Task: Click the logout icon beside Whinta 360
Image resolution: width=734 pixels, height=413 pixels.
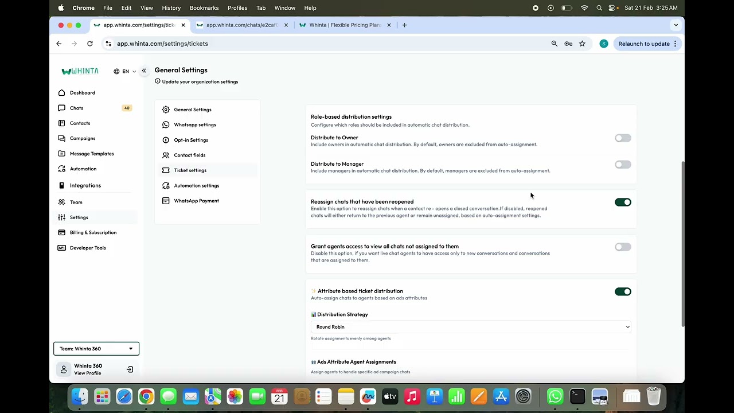Action: pyautogui.click(x=130, y=369)
